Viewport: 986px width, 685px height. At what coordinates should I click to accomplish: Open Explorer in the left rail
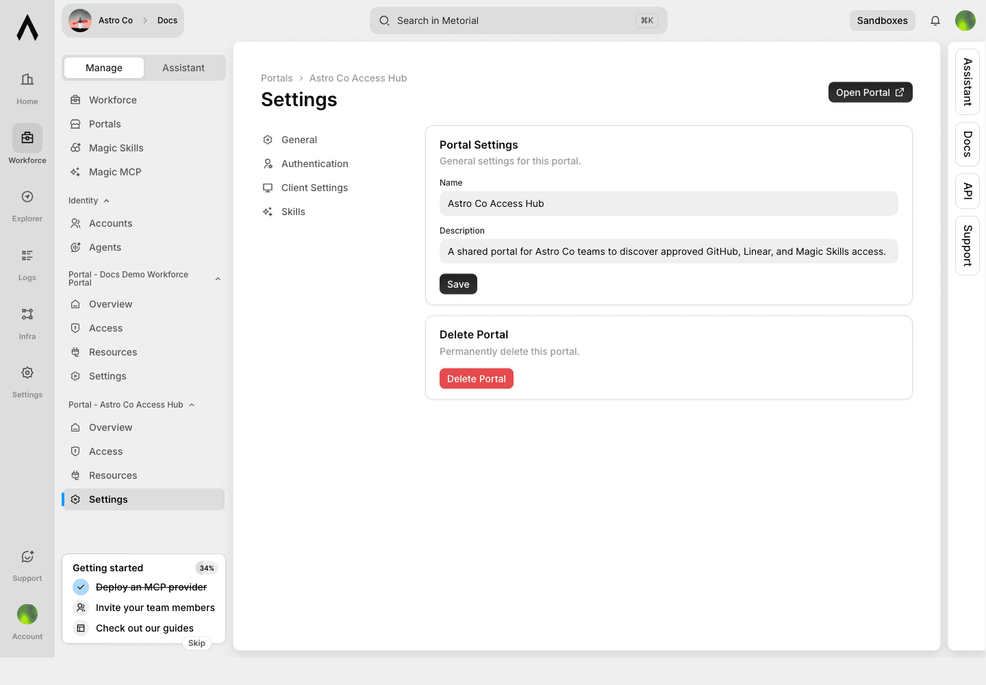coord(27,206)
